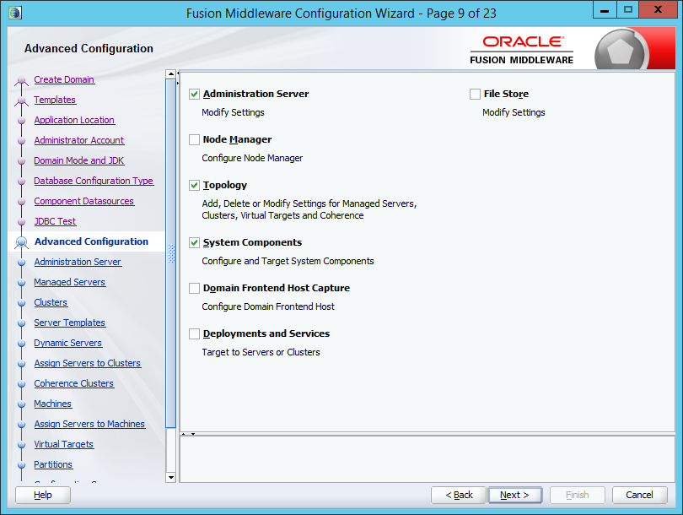Uncheck the Topology checkbox
Screen dimensions: 683x515
(194, 186)
